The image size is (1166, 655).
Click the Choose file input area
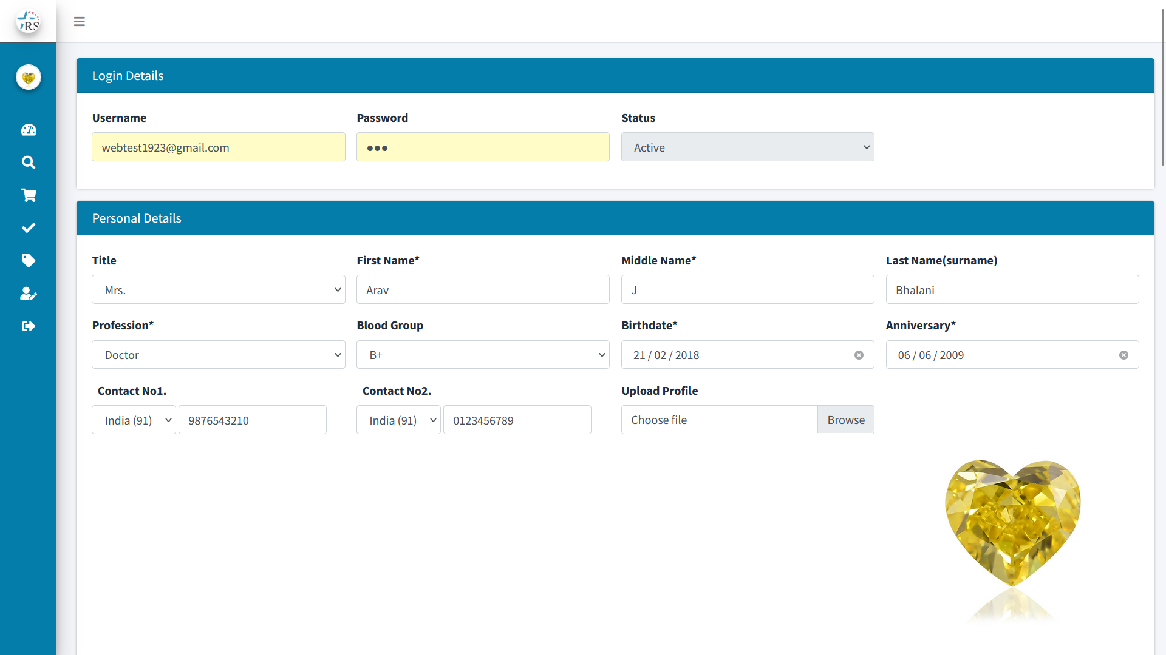(719, 420)
